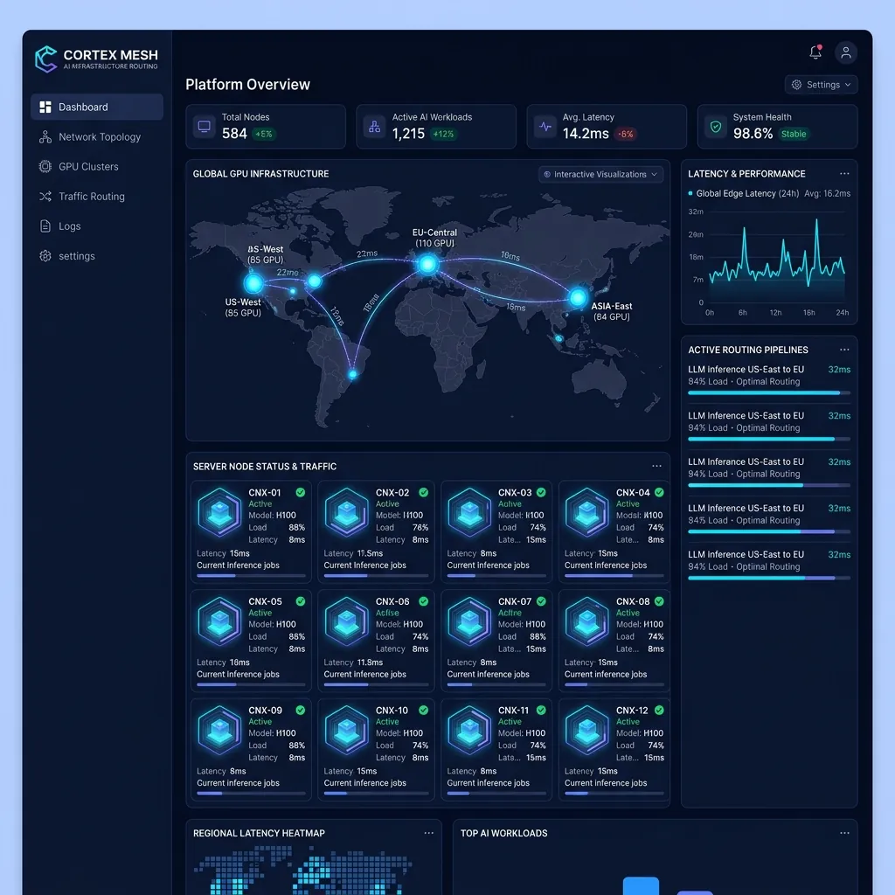Click the Traffic Routing shuffle icon

45,197
